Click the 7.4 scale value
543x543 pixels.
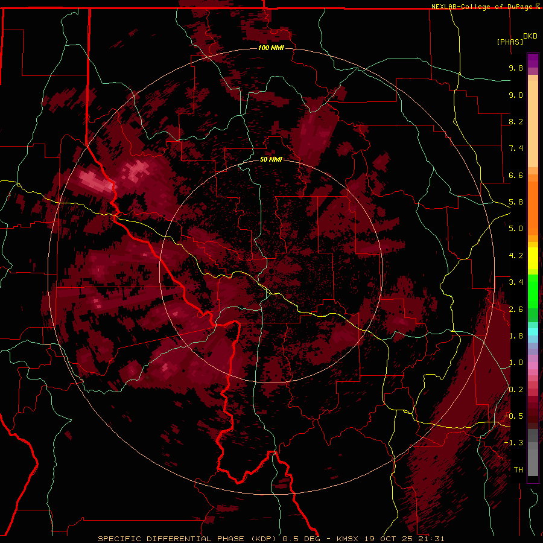516,148
